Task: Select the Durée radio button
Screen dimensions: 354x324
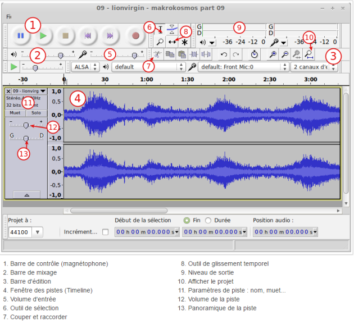Action: [x=208, y=220]
